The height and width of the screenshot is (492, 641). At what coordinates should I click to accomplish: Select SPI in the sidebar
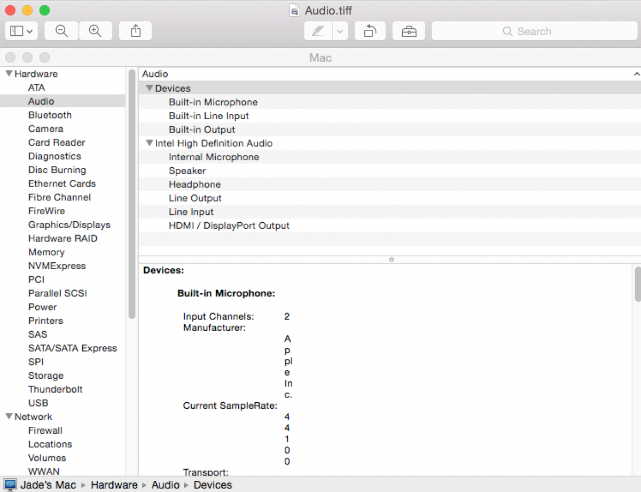coord(36,362)
